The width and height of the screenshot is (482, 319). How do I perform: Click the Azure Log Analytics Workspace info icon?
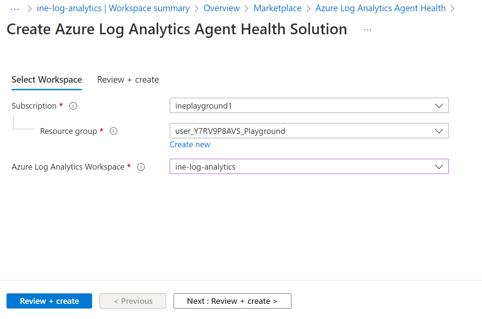coord(141,167)
